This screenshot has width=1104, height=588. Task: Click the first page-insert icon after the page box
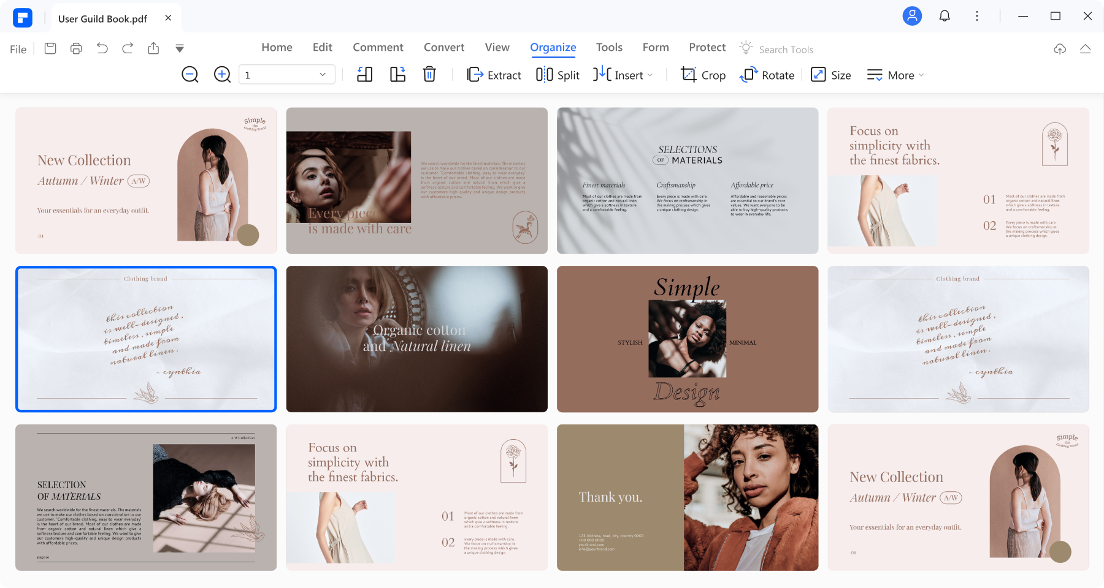tap(365, 75)
